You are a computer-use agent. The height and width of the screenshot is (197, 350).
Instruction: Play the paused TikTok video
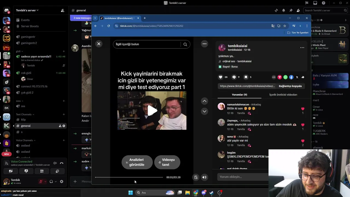152,111
